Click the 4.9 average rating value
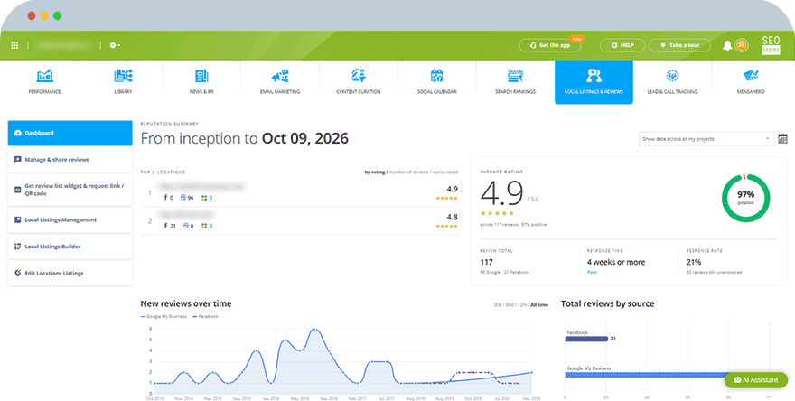Image resolution: width=795 pixels, height=401 pixels. click(501, 192)
